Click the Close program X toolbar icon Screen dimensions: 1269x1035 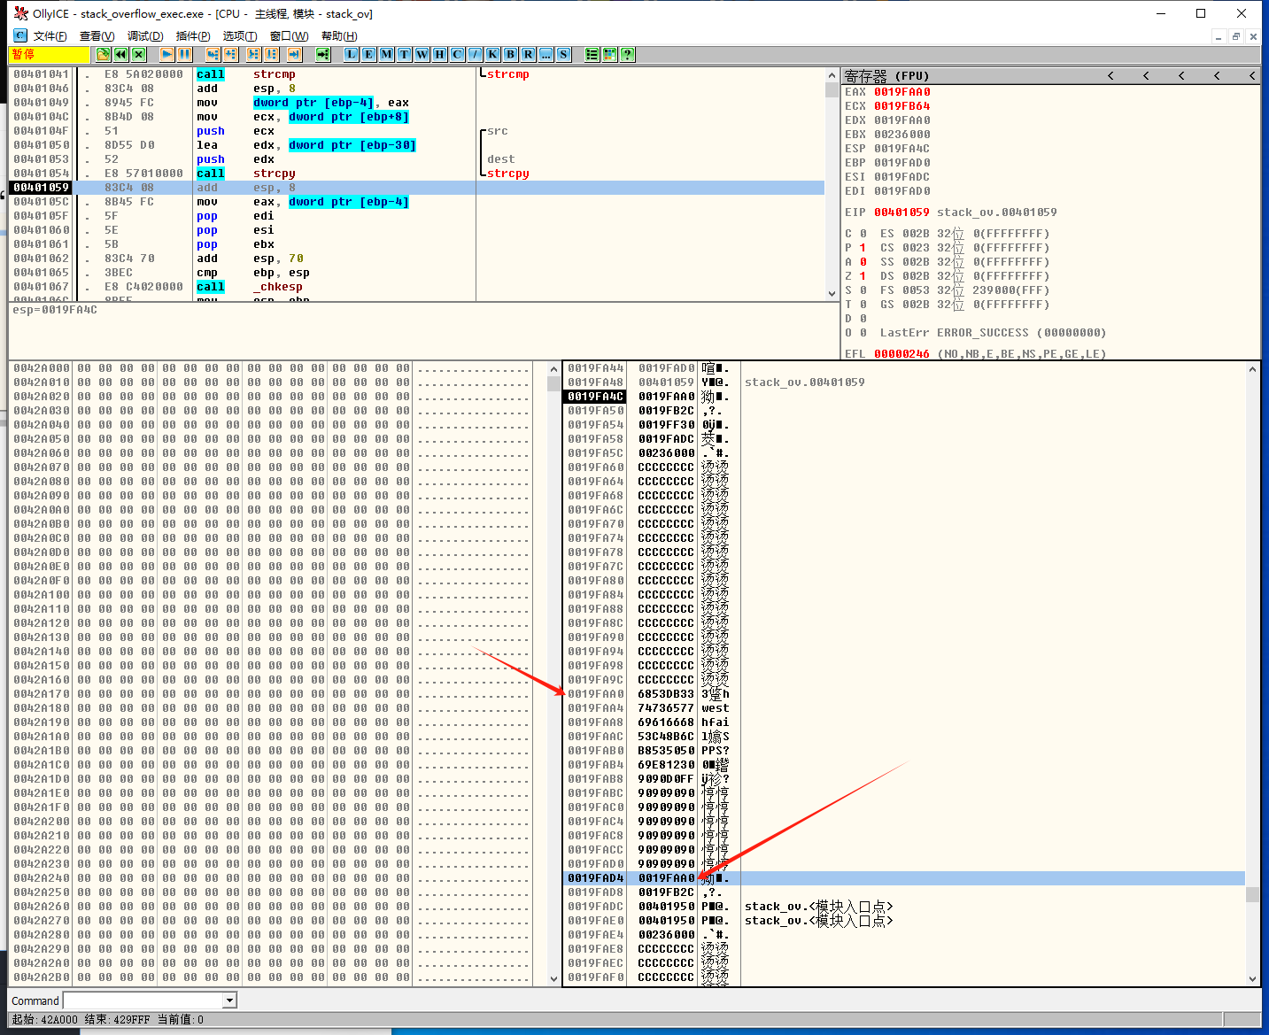139,55
